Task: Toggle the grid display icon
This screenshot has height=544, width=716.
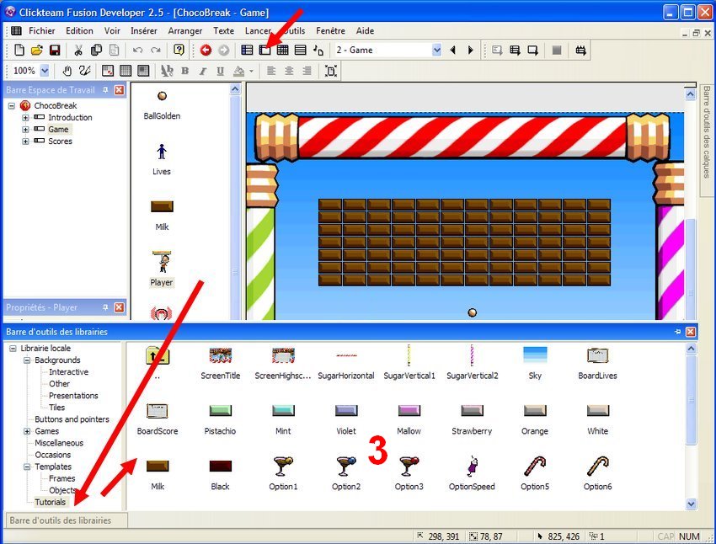Action: pos(126,71)
